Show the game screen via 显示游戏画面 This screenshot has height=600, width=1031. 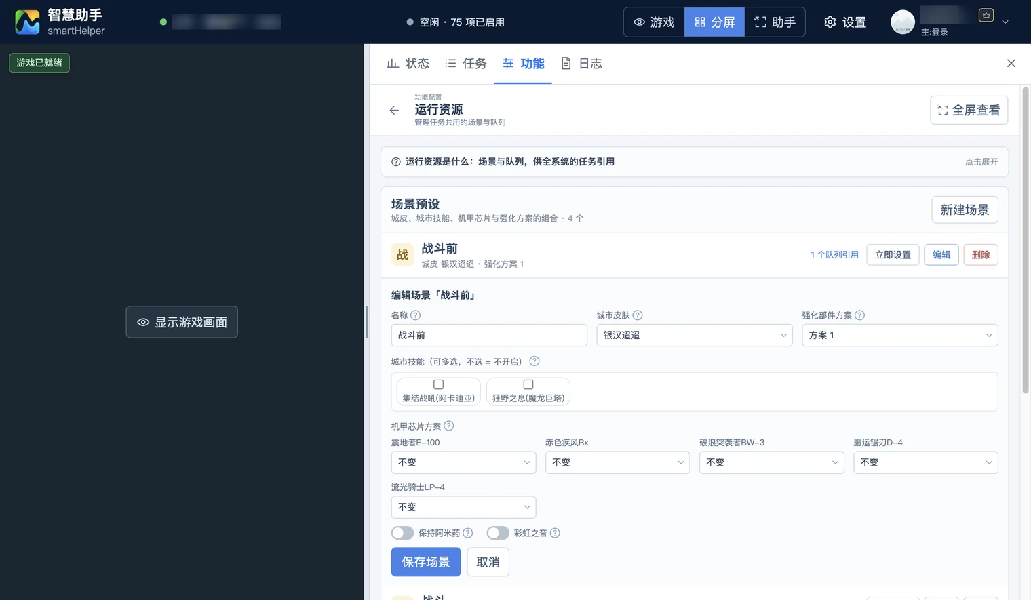(182, 322)
